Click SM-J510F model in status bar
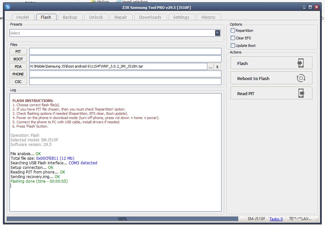This screenshot has width=325, height=225. pos(256,219)
